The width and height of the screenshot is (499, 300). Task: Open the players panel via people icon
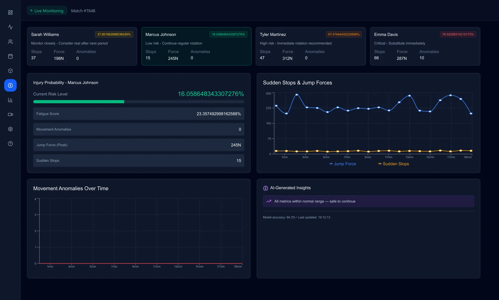coord(10,42)
